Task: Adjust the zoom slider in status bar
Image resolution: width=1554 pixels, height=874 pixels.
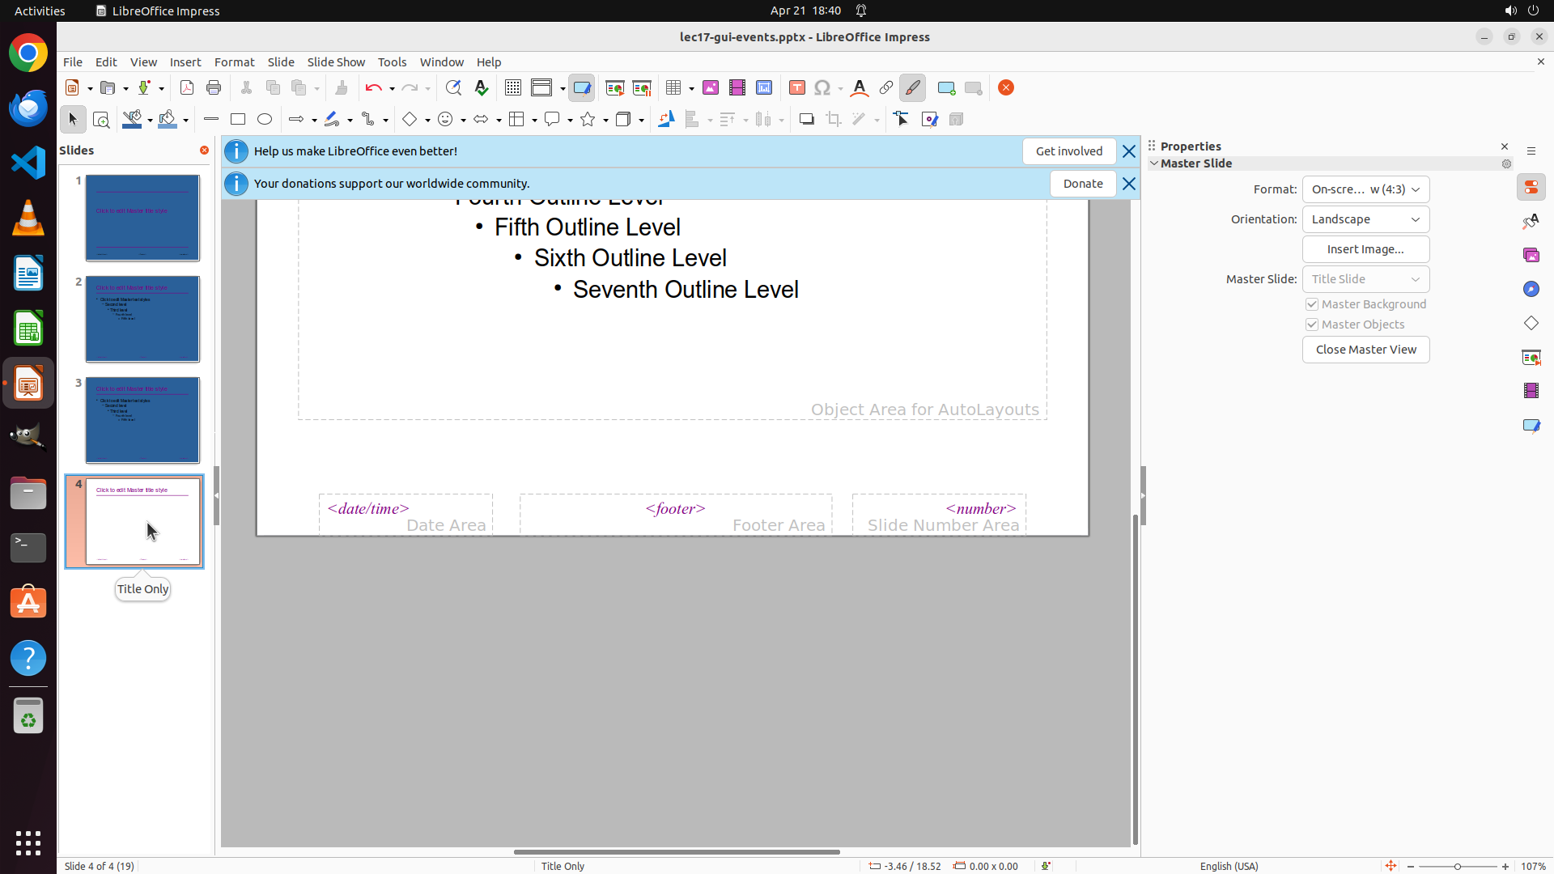Action: coord(1457,867)
